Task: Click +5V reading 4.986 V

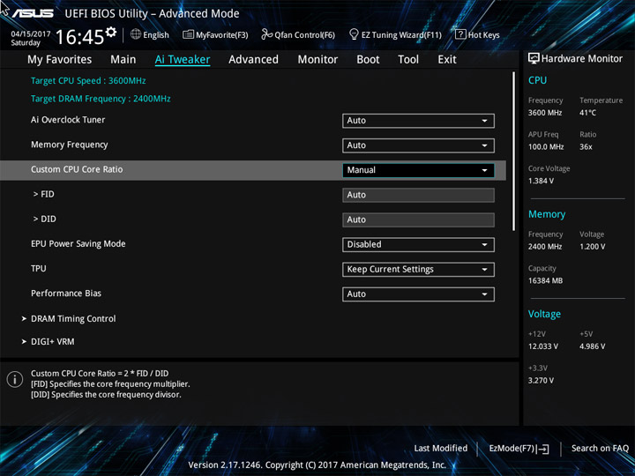Action: pos(592,346)
